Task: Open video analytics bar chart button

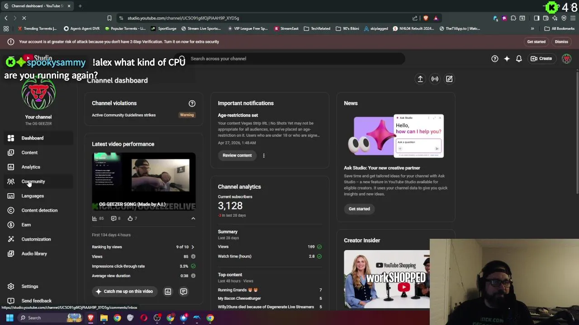Action: (x=168, y=292)
